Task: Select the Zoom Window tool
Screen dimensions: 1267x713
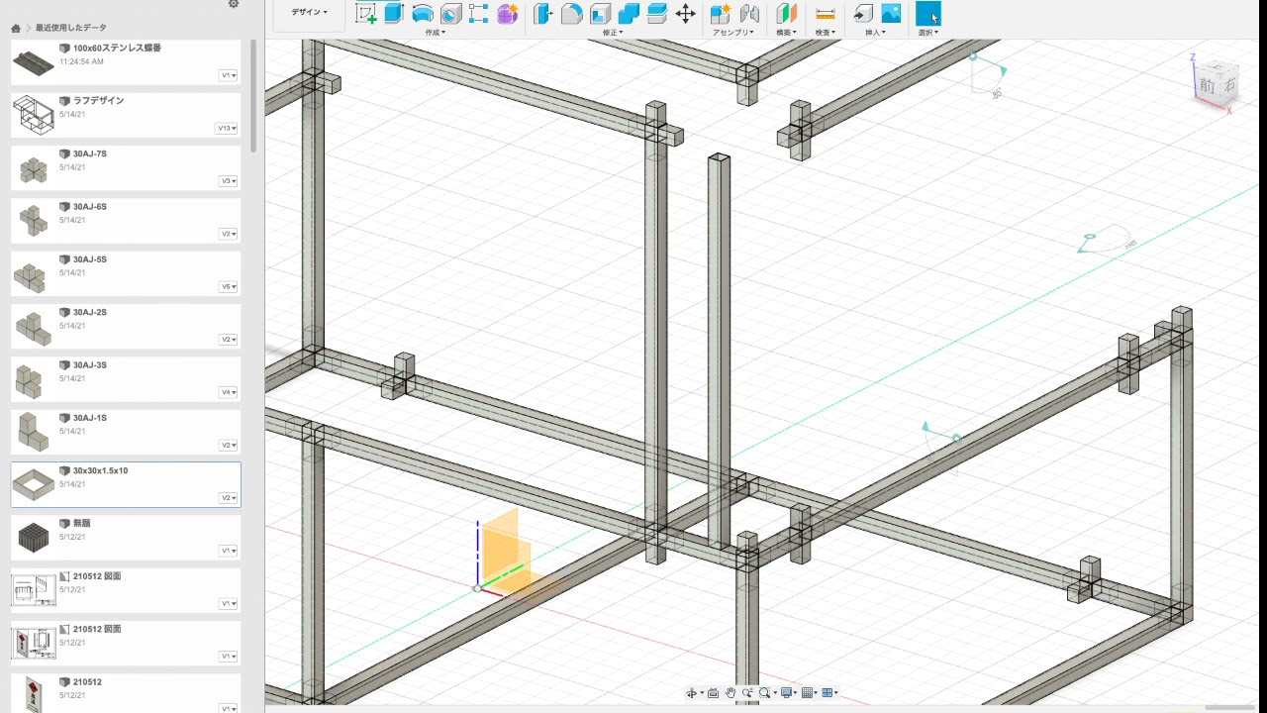Action: coord(765,693)
